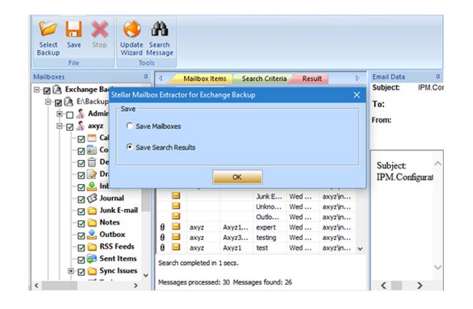Click Mailboxes horizontal scroll right arrow

click(136, 286)
